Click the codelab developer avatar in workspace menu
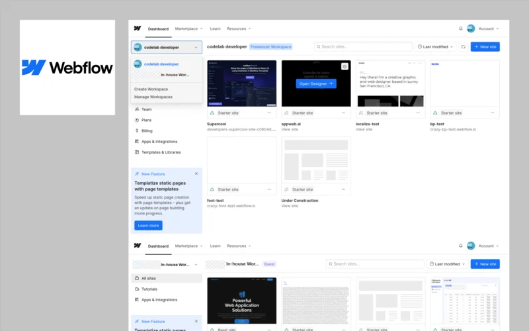Screen dimensions: 529x331 pyautogui.click(x=138, y=64)
